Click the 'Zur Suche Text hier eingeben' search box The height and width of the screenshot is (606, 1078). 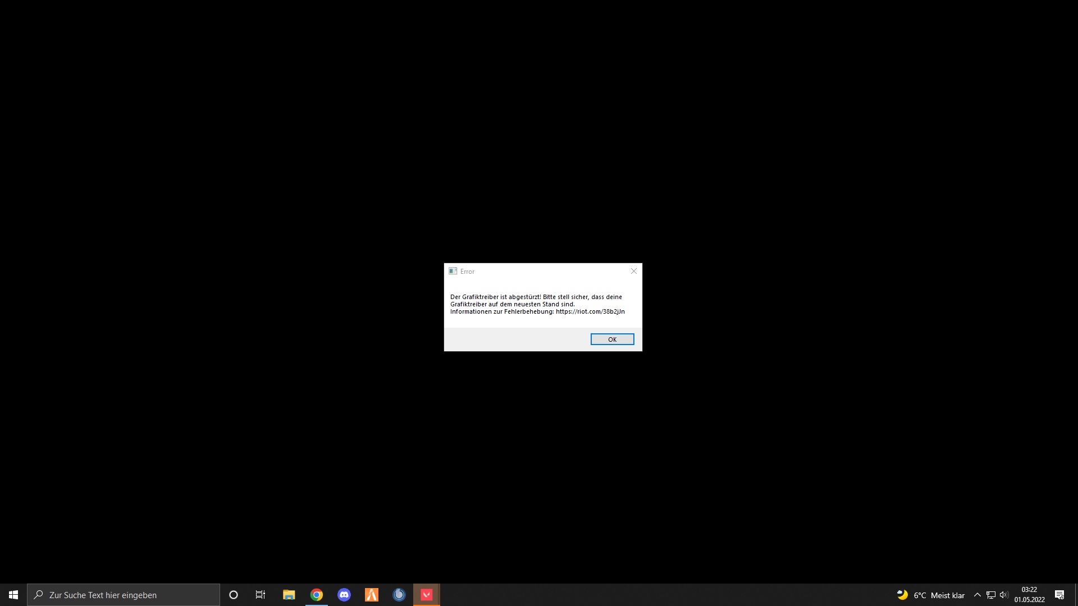coord(124,595)
